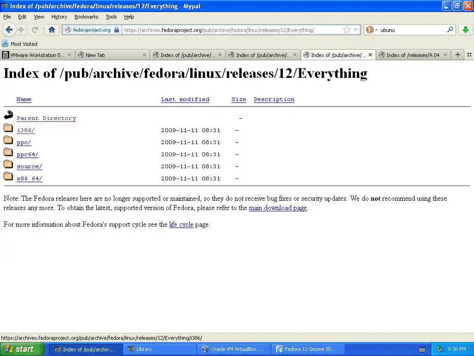
Task: Open the Windows Start button
Action: pos(22,350)
